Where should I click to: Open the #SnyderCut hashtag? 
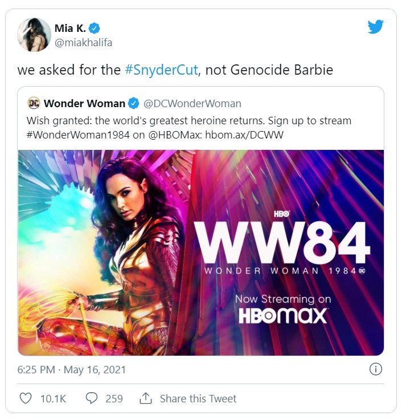(161, 70)
